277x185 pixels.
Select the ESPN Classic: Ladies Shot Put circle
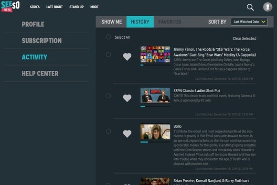(108, 96)
